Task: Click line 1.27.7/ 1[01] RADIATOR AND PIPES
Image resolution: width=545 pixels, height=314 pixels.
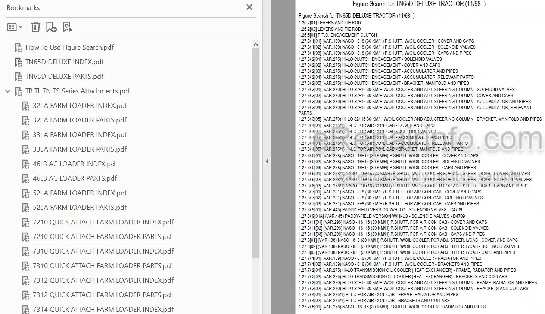Action: pos(390,258)
